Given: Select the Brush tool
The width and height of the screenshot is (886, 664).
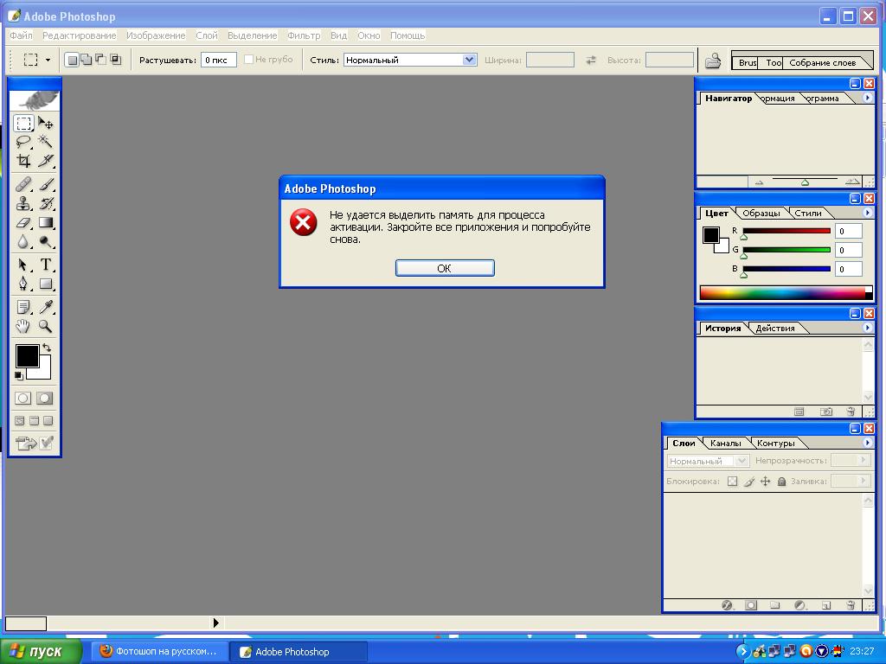Looking at the screenshot, I should click(x=46, y=184).
